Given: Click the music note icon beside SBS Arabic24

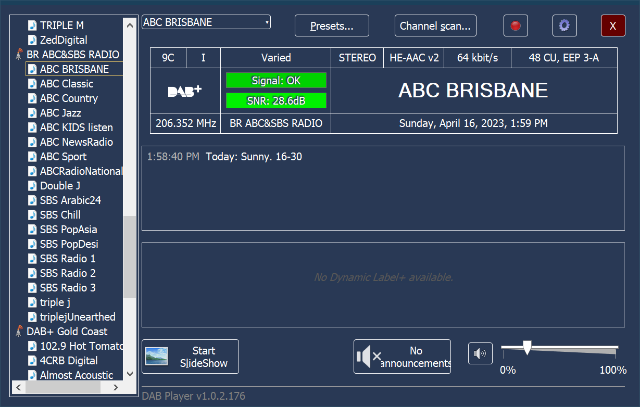Looking at the screenshot, I should pos(33,200).
